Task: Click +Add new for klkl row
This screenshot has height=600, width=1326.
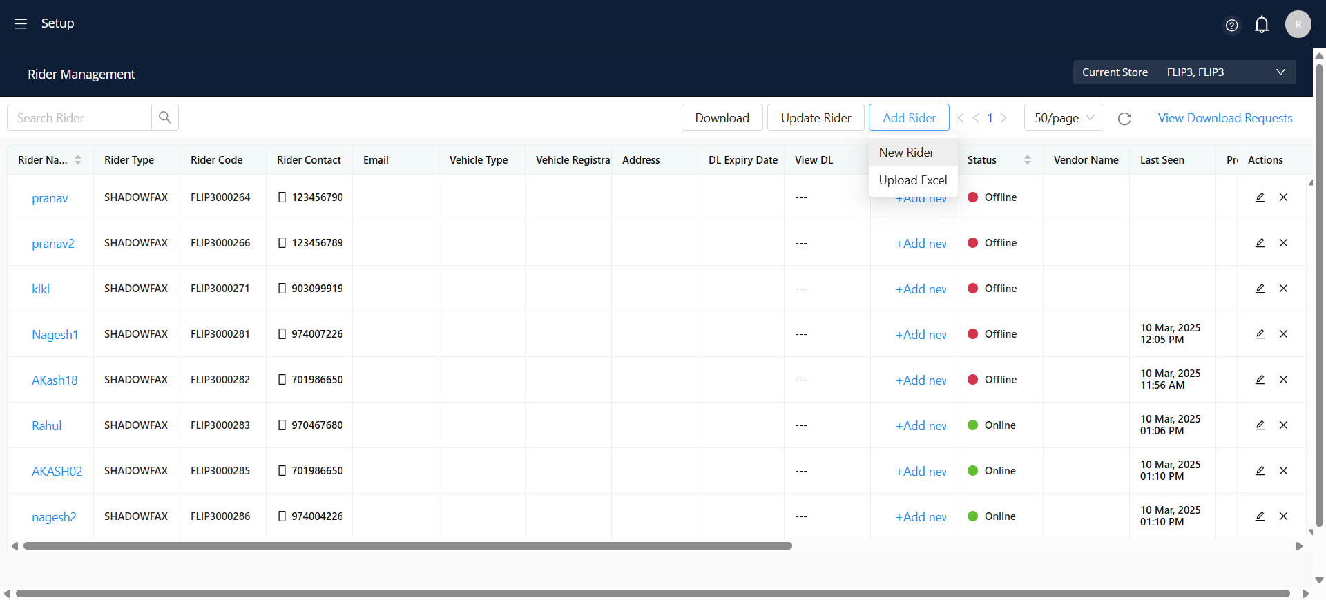Action: pyautogui.click(x=921, y=289)
